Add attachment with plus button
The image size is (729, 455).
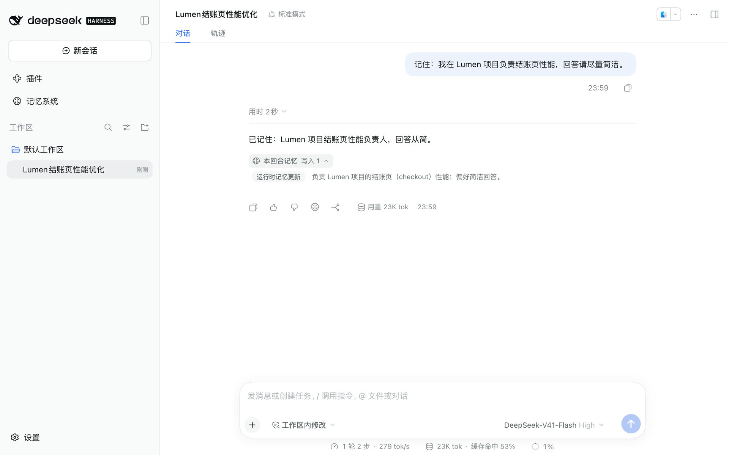coord(252,425)
